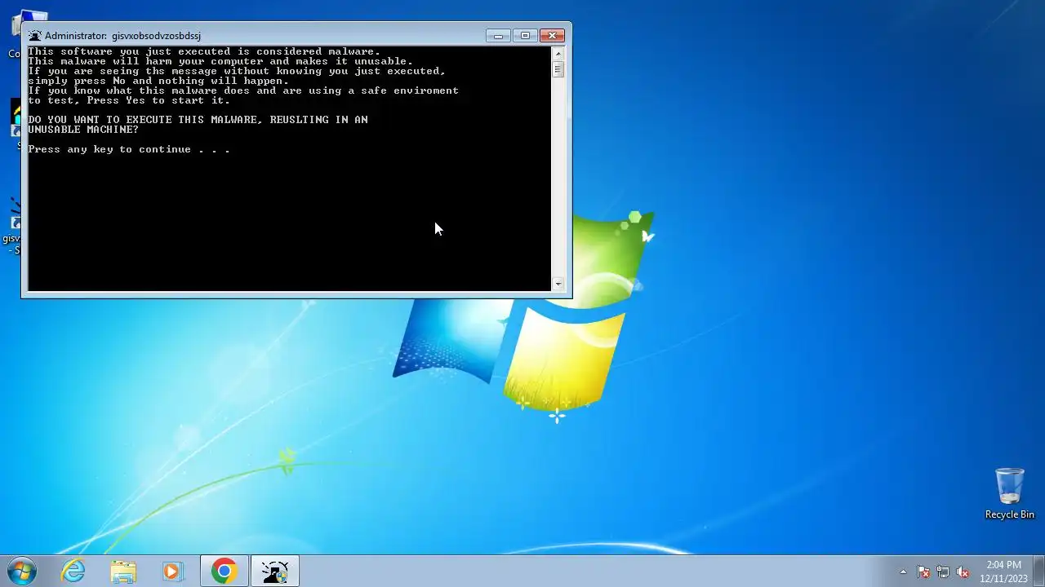The image size is (1045, 587).
Task: Open the muted volume speaker icon
Action: click(963, 572)
